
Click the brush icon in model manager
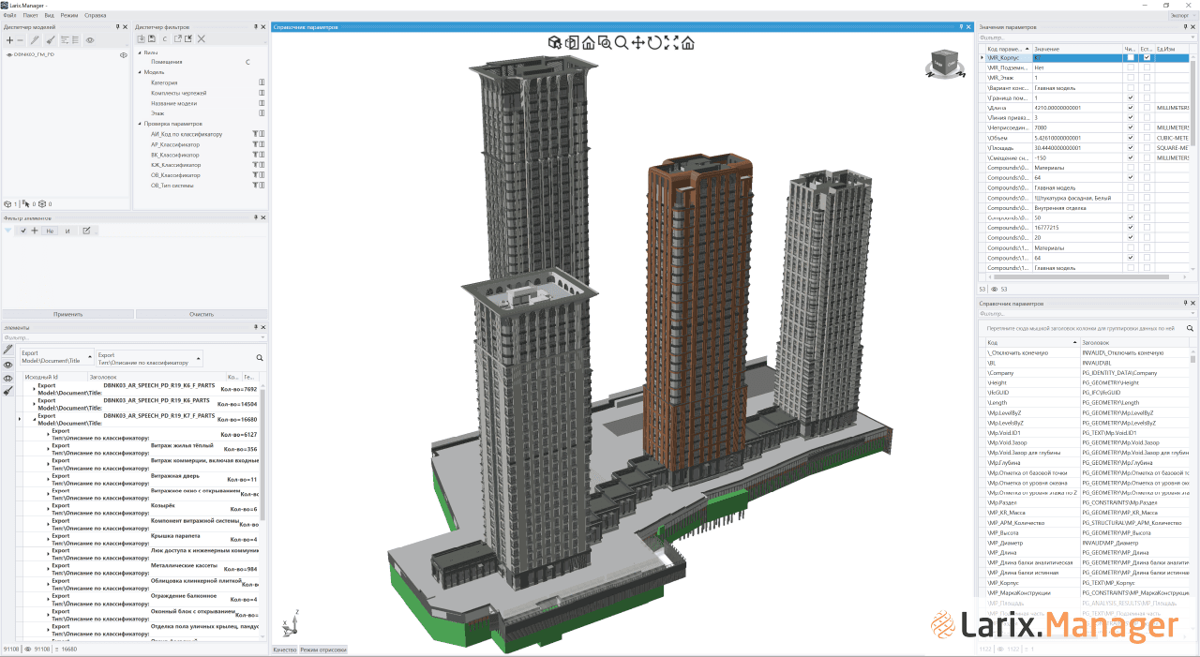click(51, 40)
